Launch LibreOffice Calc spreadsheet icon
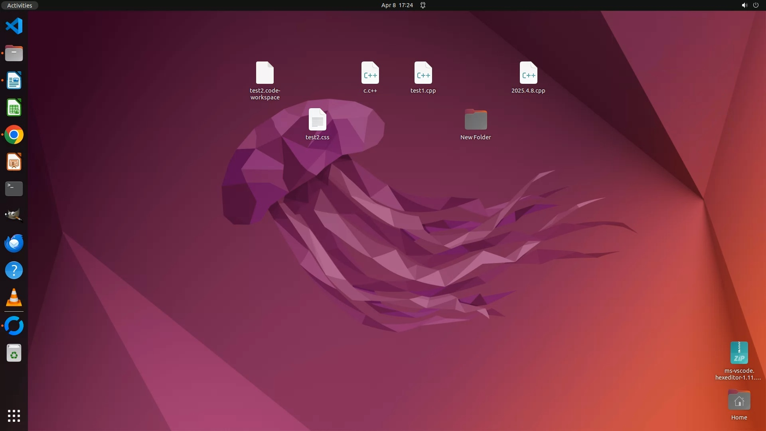 tap(14, 108)
